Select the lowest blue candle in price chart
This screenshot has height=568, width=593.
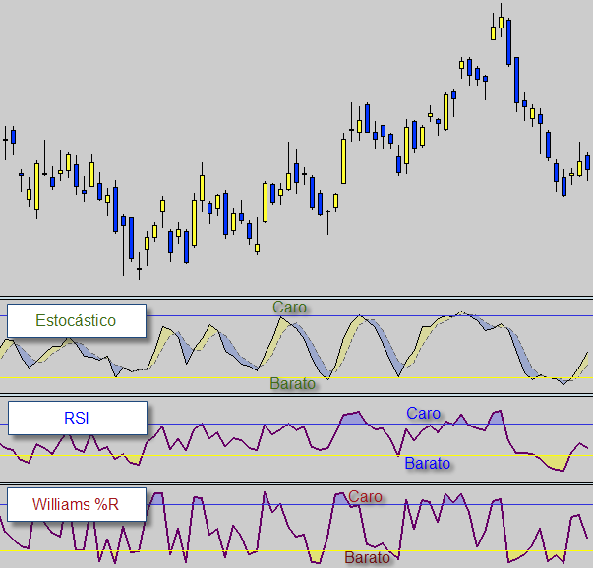[131, 239]
